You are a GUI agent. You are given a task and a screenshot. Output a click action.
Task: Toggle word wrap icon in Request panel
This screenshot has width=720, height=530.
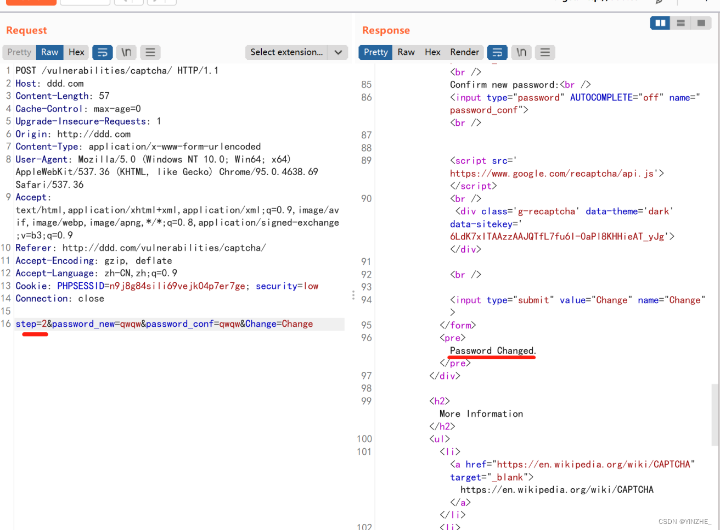click(102, 52)
